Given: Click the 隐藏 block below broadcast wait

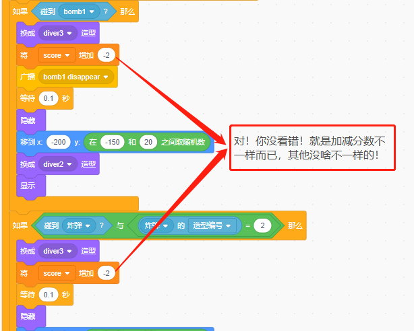Looking at the screenshot, I should 31,120.
